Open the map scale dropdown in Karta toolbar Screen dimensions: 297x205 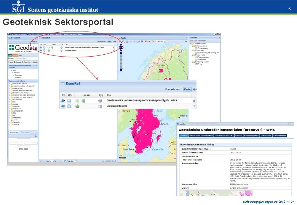tap(165, 41)
